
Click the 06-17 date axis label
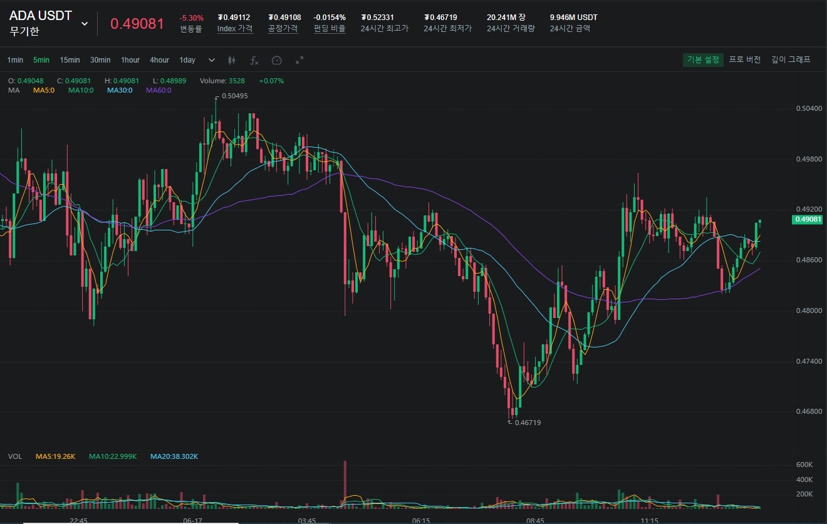pyautogui.click(x=192, y=520)
